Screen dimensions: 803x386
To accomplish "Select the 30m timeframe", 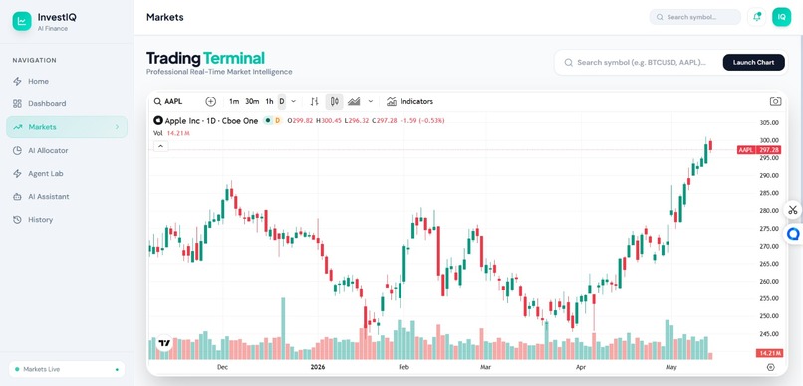I will 252,101.
